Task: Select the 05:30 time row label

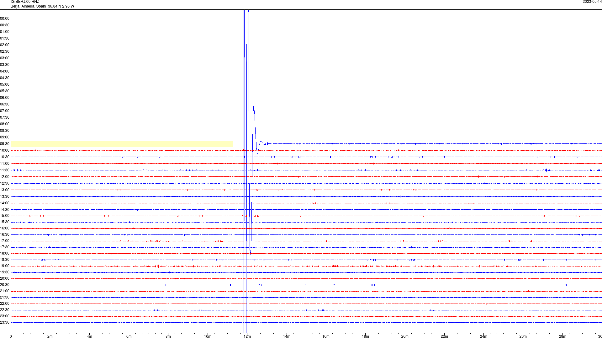Action: click(x=5, y=91)
